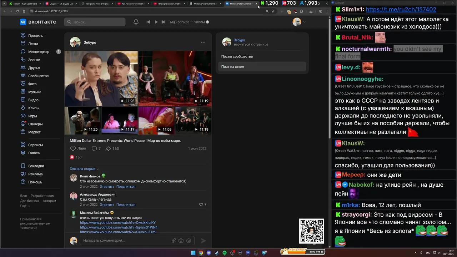
Task: Click the Музыка sidebar icon
Action: (23, 92)
